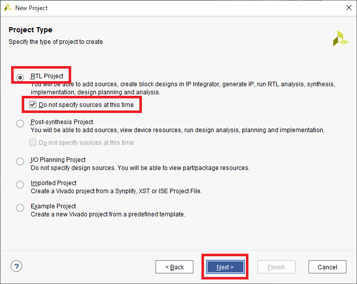Screen dimensions: 357x284
Task: Pick the Imported Project option
Action: click(20, 185)
